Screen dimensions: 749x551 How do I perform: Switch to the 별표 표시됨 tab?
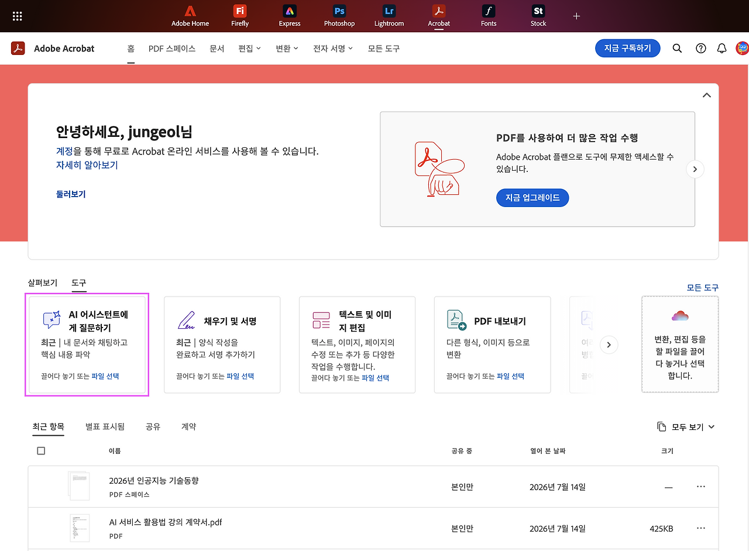[x=105, y=427]
